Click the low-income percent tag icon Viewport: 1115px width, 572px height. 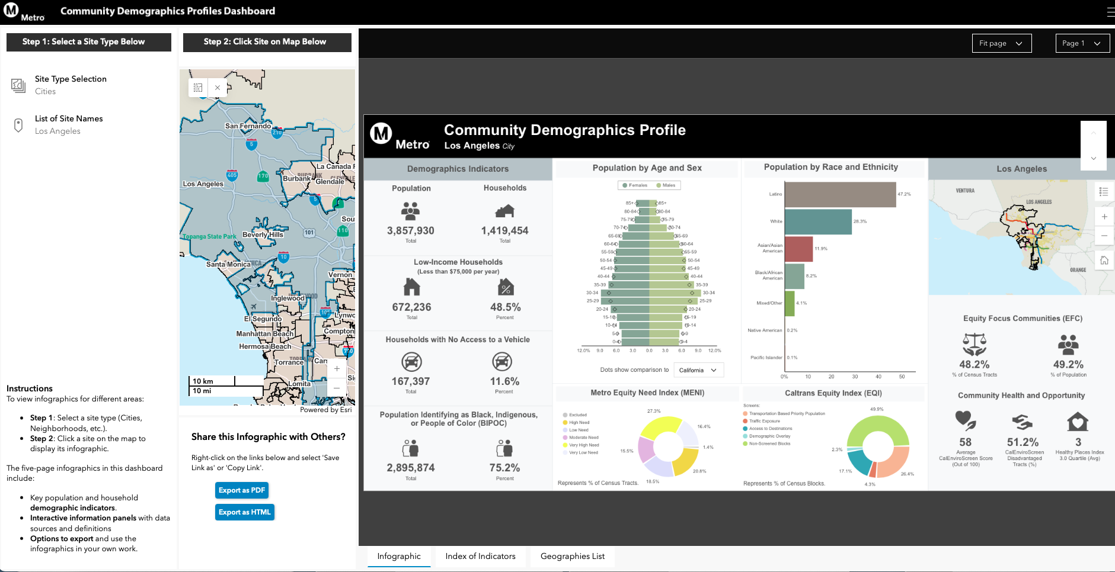coord(505,287)
